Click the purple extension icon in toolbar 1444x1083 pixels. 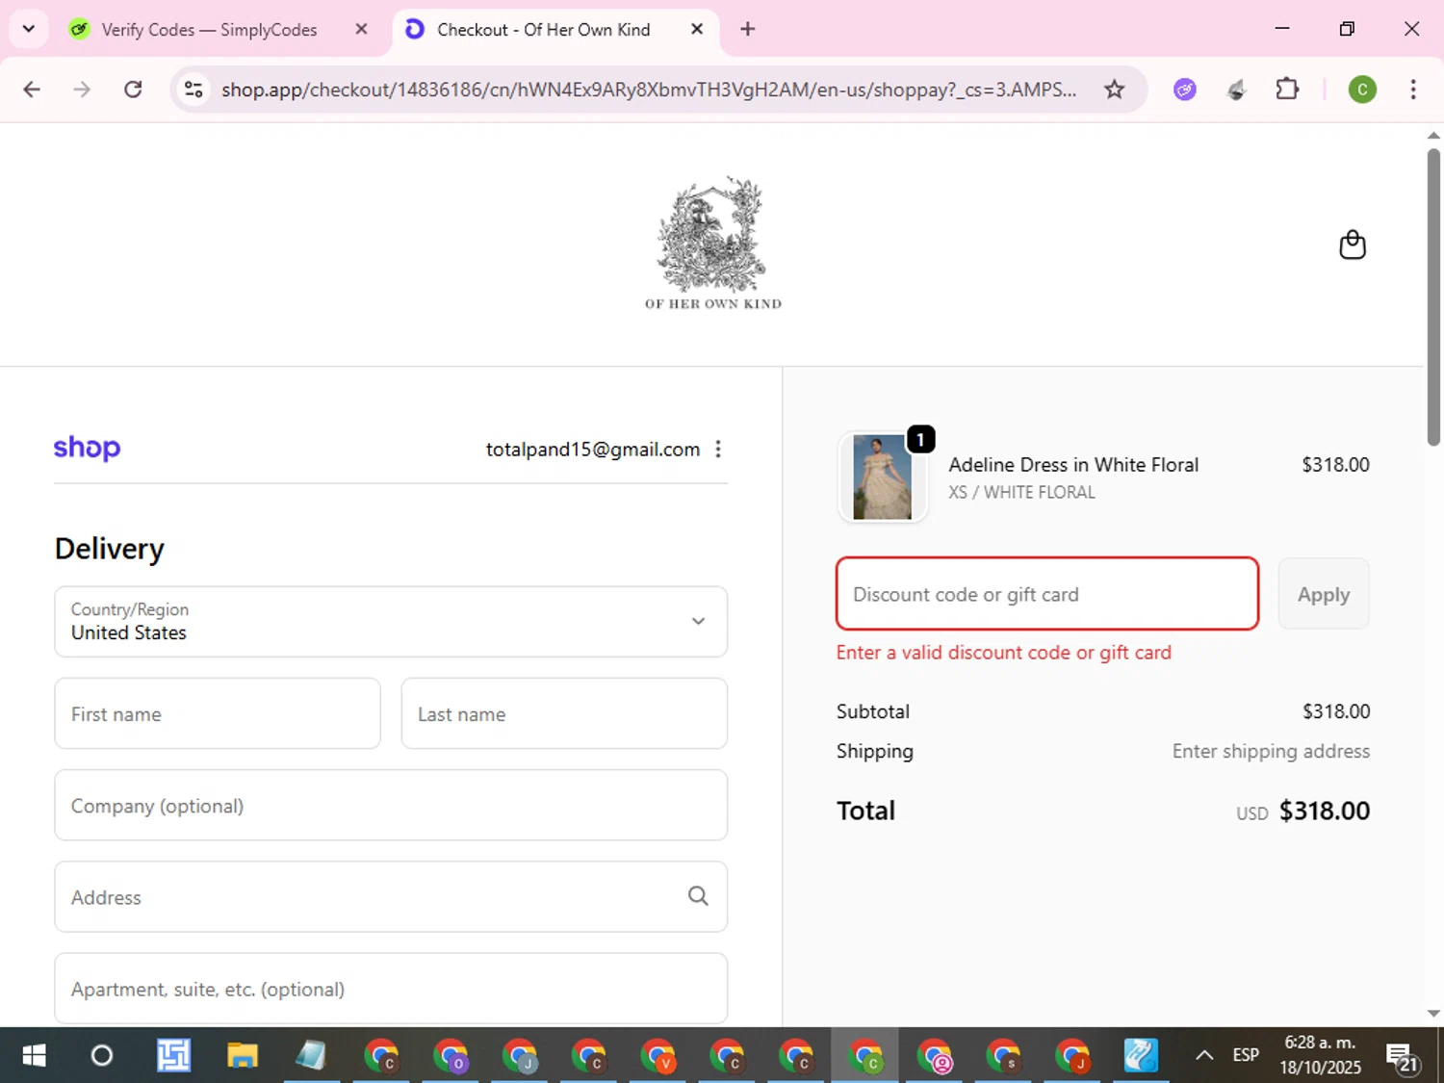[1185, 90]
